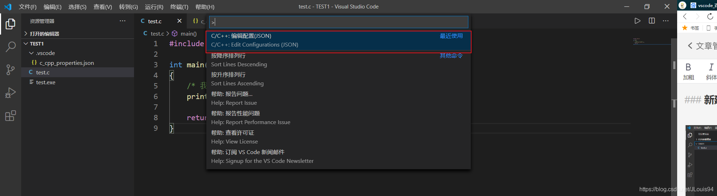Run the code with the play icon
This screenshot has width=717, height=196.
click(x=637, y=21)
